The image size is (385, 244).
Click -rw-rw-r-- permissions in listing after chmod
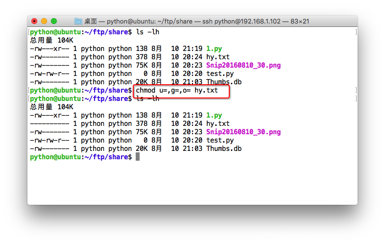click(x=49, y=140)
